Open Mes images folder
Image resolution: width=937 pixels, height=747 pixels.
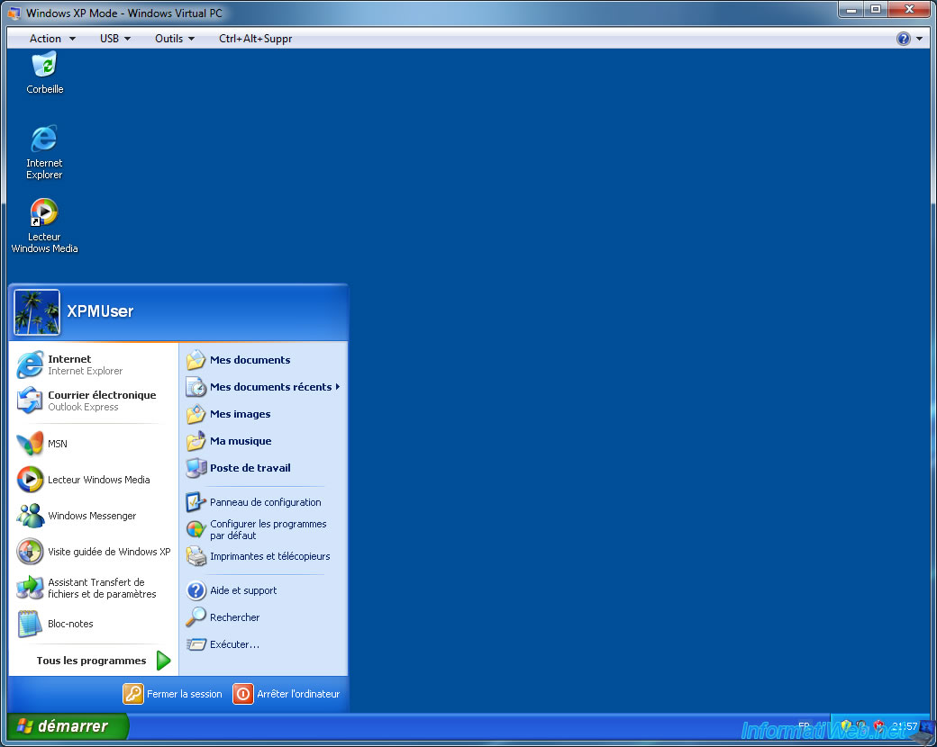pyautogui.click(x=263, y=414)
